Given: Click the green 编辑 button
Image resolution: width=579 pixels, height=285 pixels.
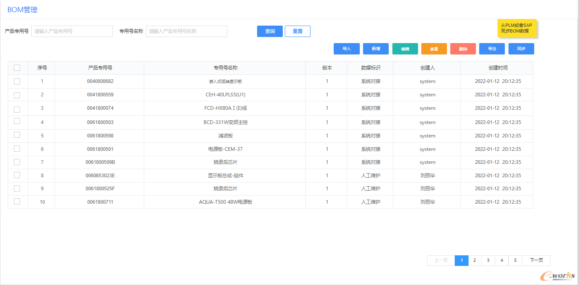Looking at the screenshot, I should tap(405, 49).
